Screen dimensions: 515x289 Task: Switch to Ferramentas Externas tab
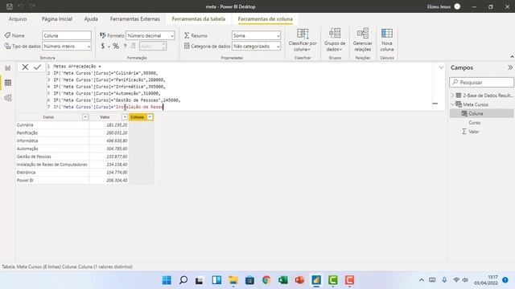pos(135,19)
